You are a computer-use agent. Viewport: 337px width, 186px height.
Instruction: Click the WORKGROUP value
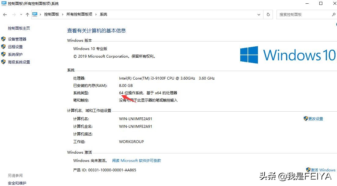coord(132,142)
